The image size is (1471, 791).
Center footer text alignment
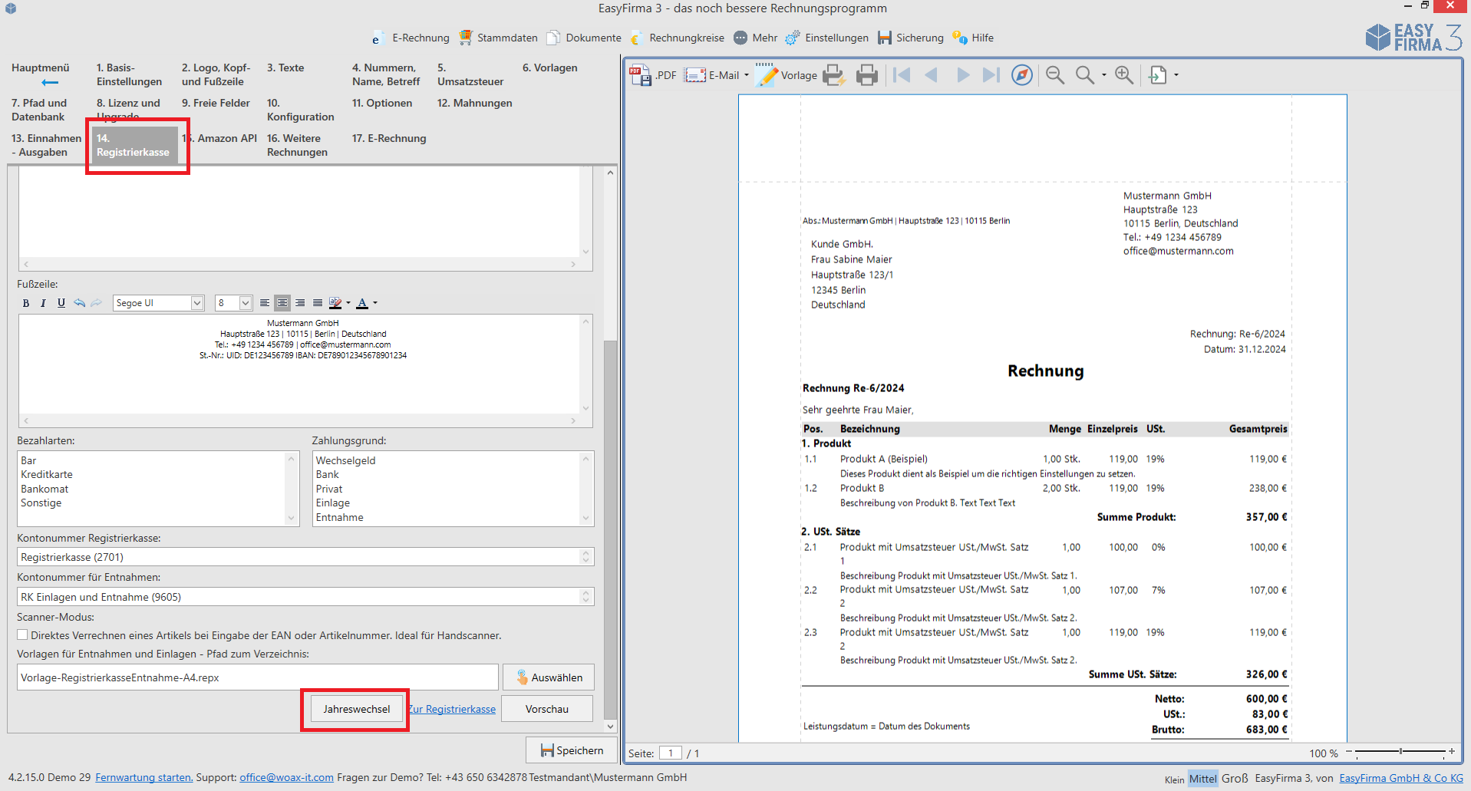tap(282, 303)
